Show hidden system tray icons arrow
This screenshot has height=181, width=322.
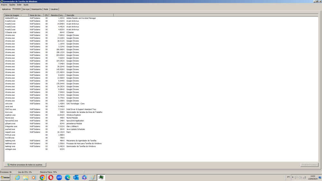(292, 177)
